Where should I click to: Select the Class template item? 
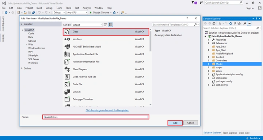click(x=106, y=32)
